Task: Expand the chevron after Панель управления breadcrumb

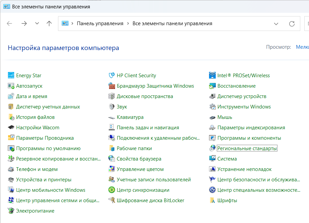Action: 128,24
